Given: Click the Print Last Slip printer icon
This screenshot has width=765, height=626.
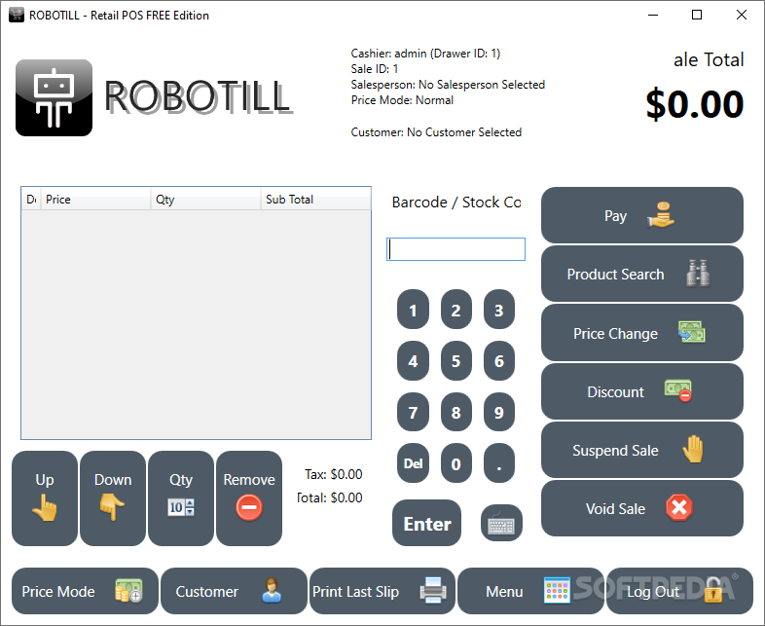Looking at the screenshot, I should coord(433,590).
